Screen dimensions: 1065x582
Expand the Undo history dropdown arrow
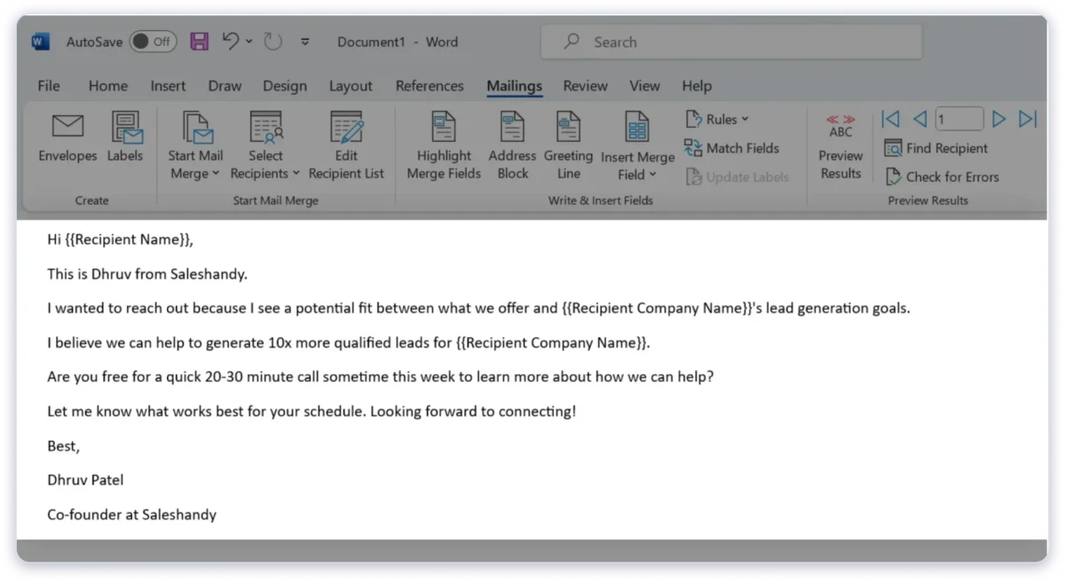click(249, 41)
